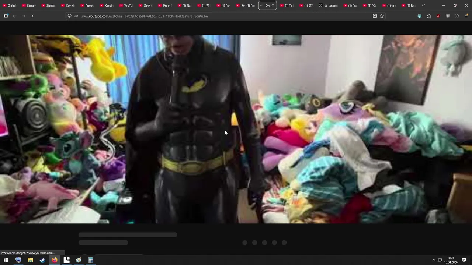
Task: Open the Calculator in taskbar
Action: (x=91, y=260)
